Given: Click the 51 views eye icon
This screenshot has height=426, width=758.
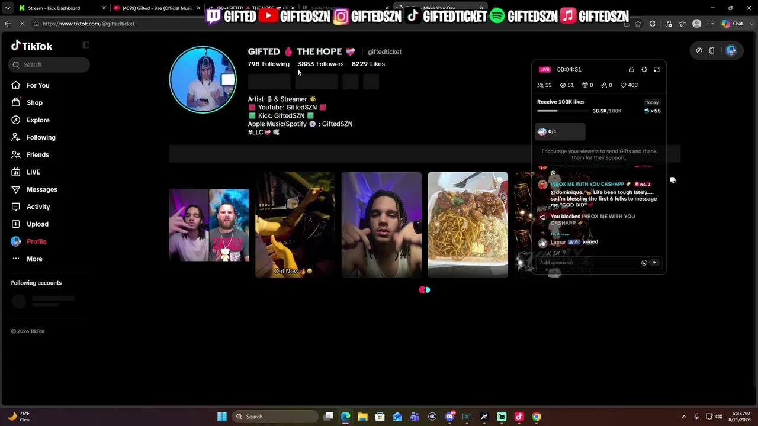Looking at the screenshot, I should [563, 85].
